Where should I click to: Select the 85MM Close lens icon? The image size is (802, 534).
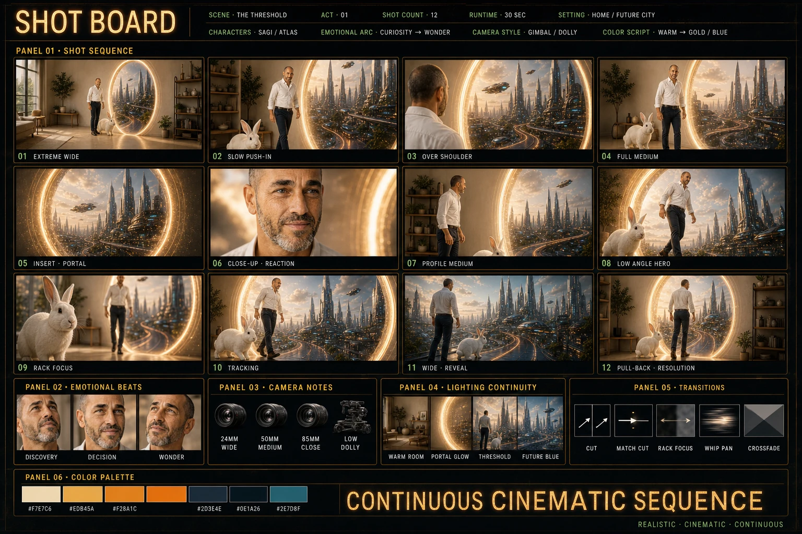click(312, 416)
